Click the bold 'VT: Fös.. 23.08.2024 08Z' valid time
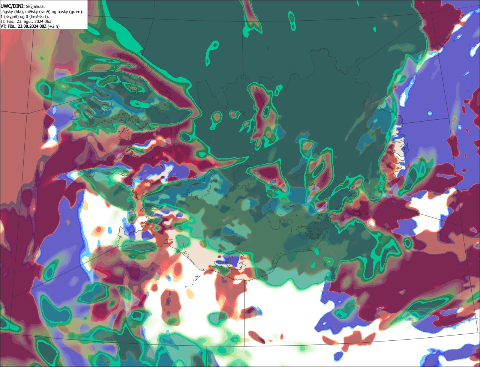 pos(23,26)
